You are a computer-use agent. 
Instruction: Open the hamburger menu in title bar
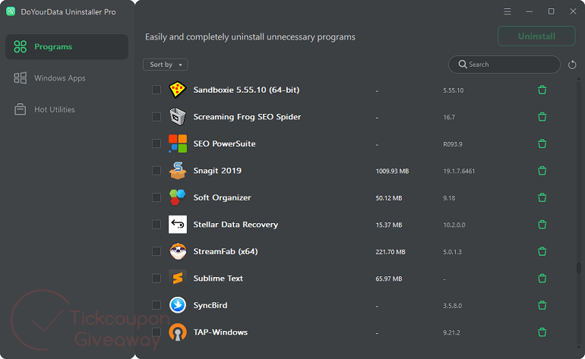click(507, 11)
